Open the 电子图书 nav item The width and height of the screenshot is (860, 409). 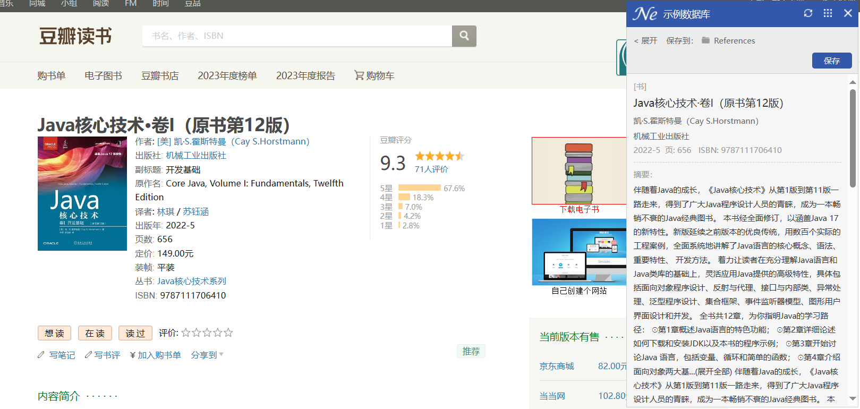104,75
